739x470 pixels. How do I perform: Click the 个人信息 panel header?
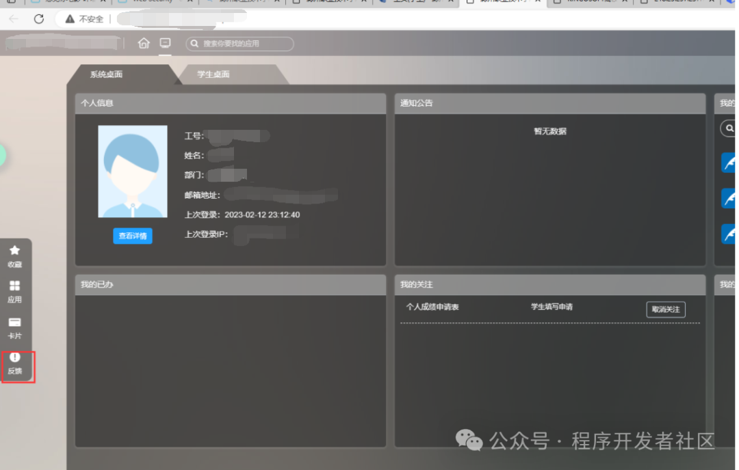pos(231,103)
